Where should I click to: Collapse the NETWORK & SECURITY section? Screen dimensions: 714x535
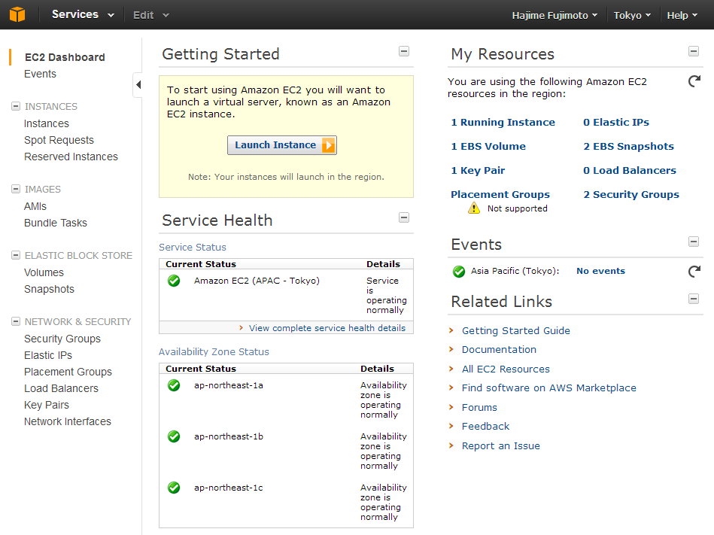[16, 321]
